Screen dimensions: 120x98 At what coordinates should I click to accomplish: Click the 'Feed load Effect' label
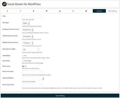point(8,78)
